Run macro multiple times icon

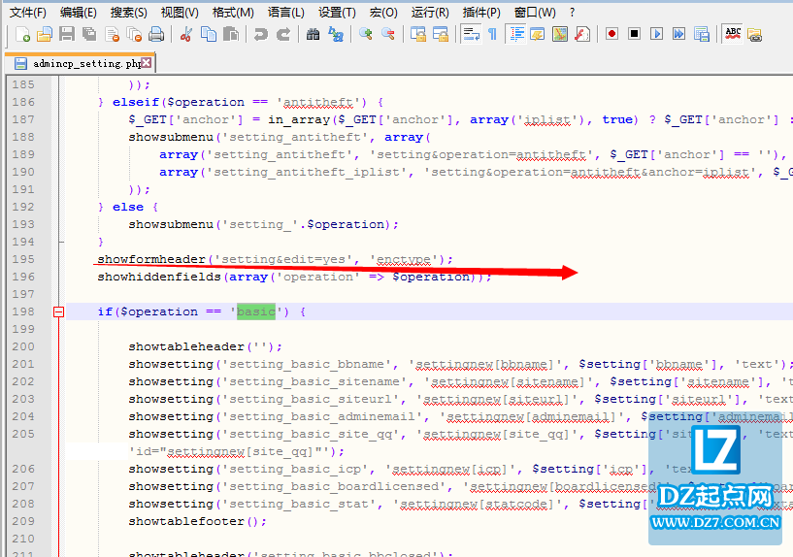click(x=678, y=34)
